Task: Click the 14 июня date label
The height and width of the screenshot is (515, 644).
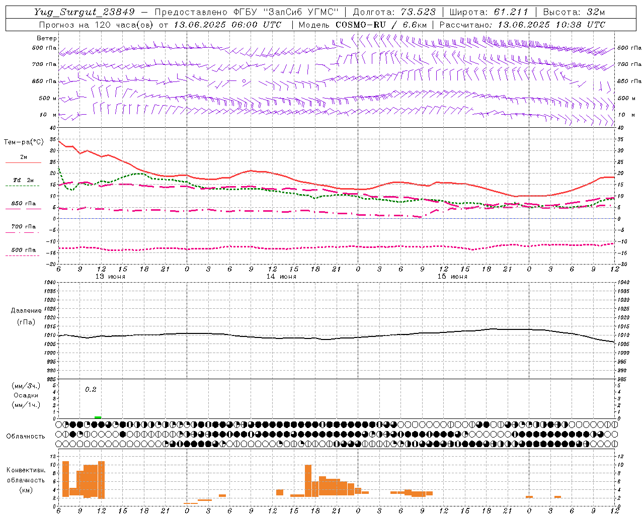Action: pyautogui.click(x=281, y=277)
